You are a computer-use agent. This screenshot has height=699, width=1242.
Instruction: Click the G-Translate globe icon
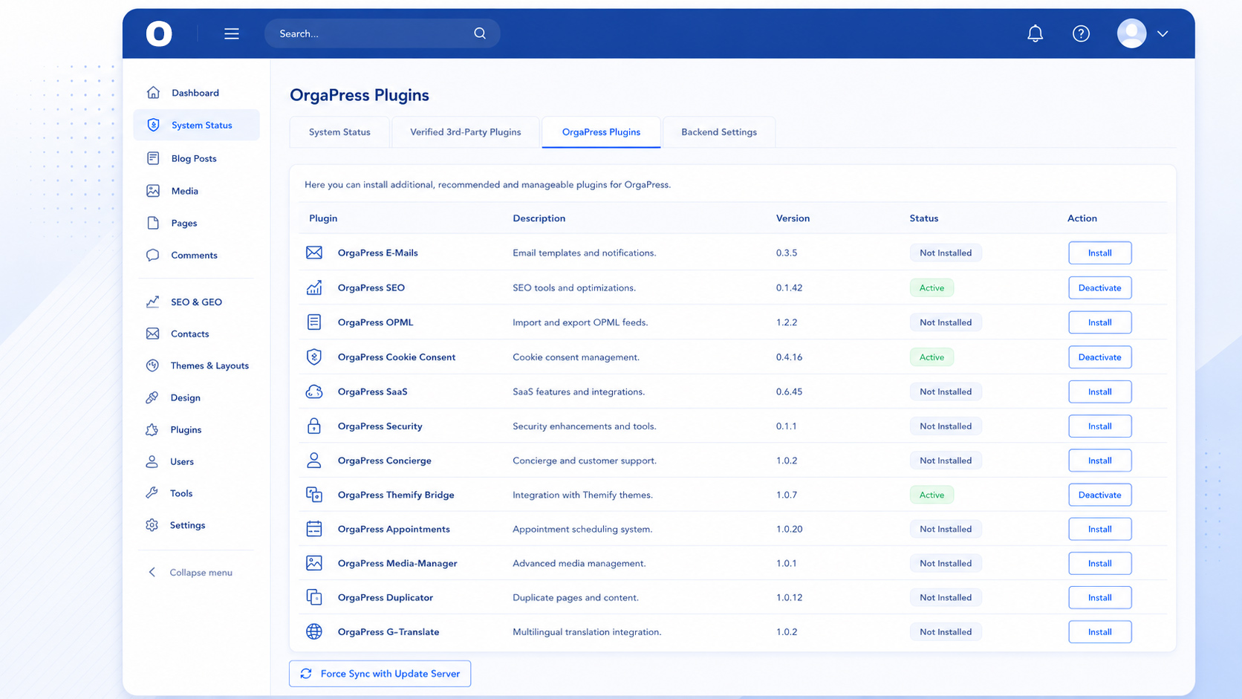314,631
